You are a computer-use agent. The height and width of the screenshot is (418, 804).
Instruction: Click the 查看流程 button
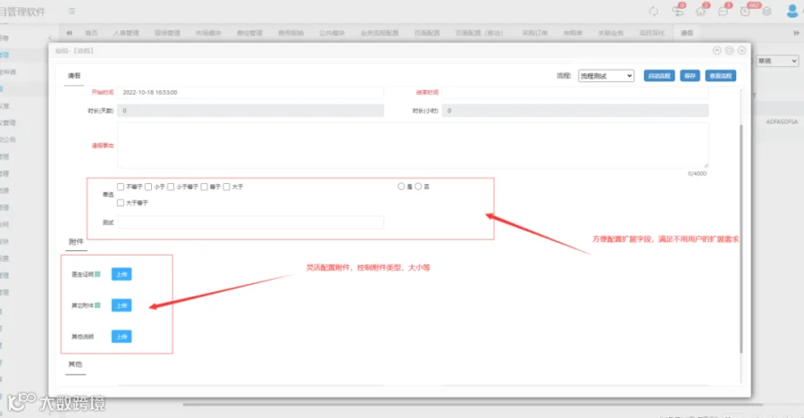point(721,76)
